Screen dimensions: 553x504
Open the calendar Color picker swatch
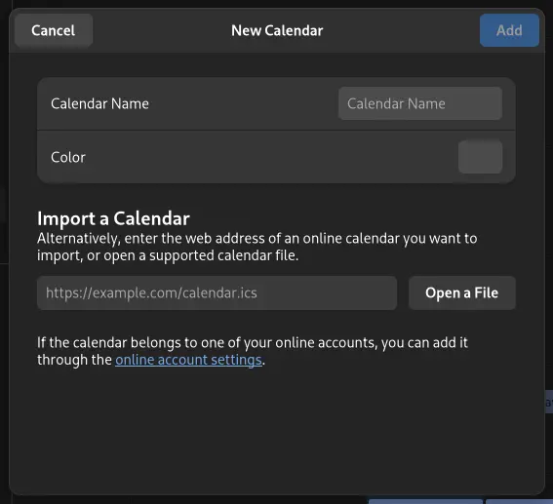click(x=480, y=157)
